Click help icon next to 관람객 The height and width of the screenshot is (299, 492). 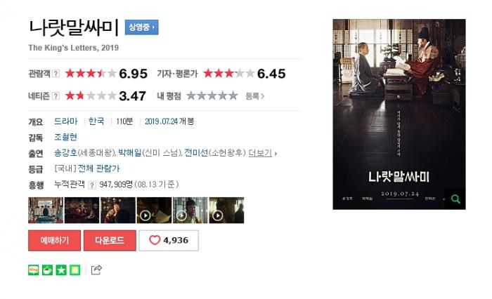pyautogui.click(x=56, y=74)
